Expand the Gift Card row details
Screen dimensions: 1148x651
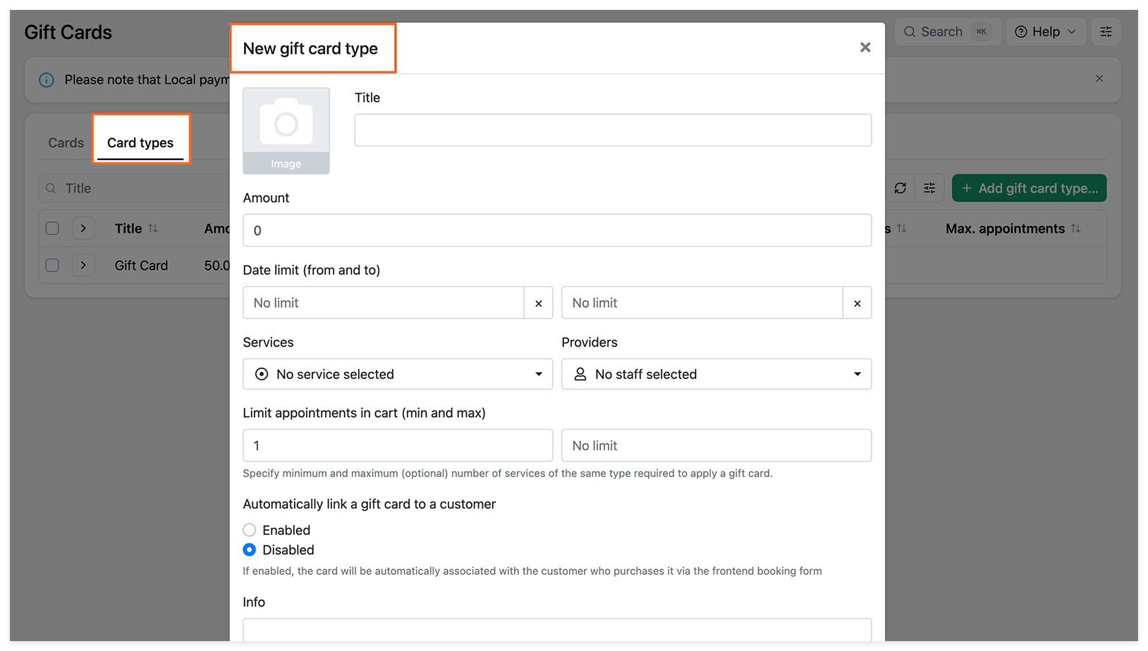tap(83, 266)
